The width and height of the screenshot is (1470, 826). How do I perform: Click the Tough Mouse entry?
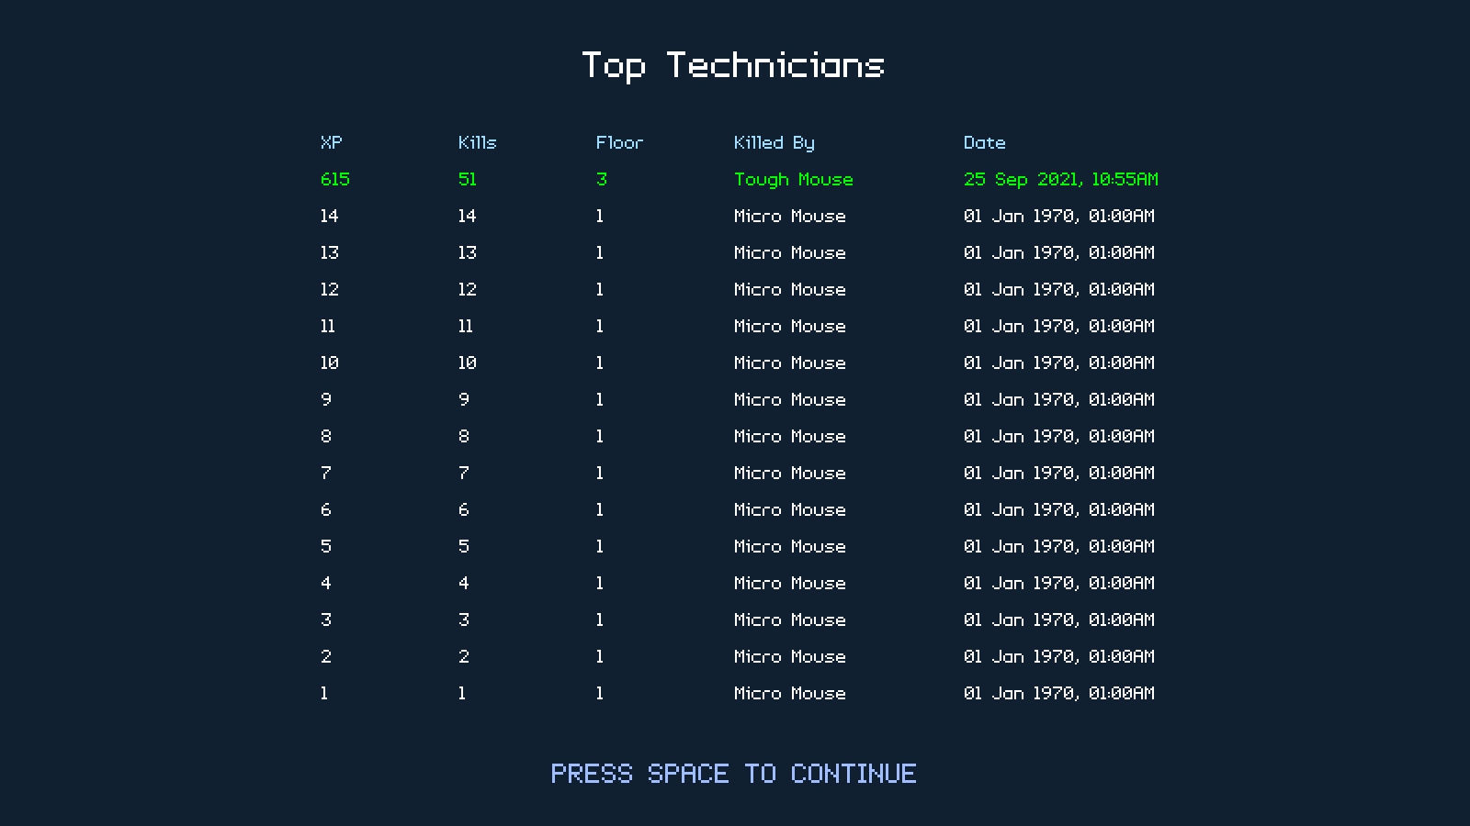click(x=793, y=179)
